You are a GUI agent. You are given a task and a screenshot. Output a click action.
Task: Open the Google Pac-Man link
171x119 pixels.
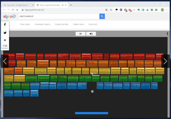click(62, 24)
